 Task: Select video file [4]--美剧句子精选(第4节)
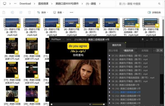pos(71,27)
